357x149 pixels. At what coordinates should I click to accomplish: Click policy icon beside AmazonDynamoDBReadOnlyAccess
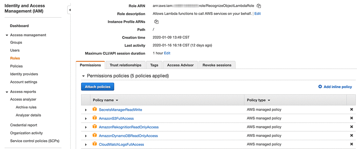pos(95,135)
